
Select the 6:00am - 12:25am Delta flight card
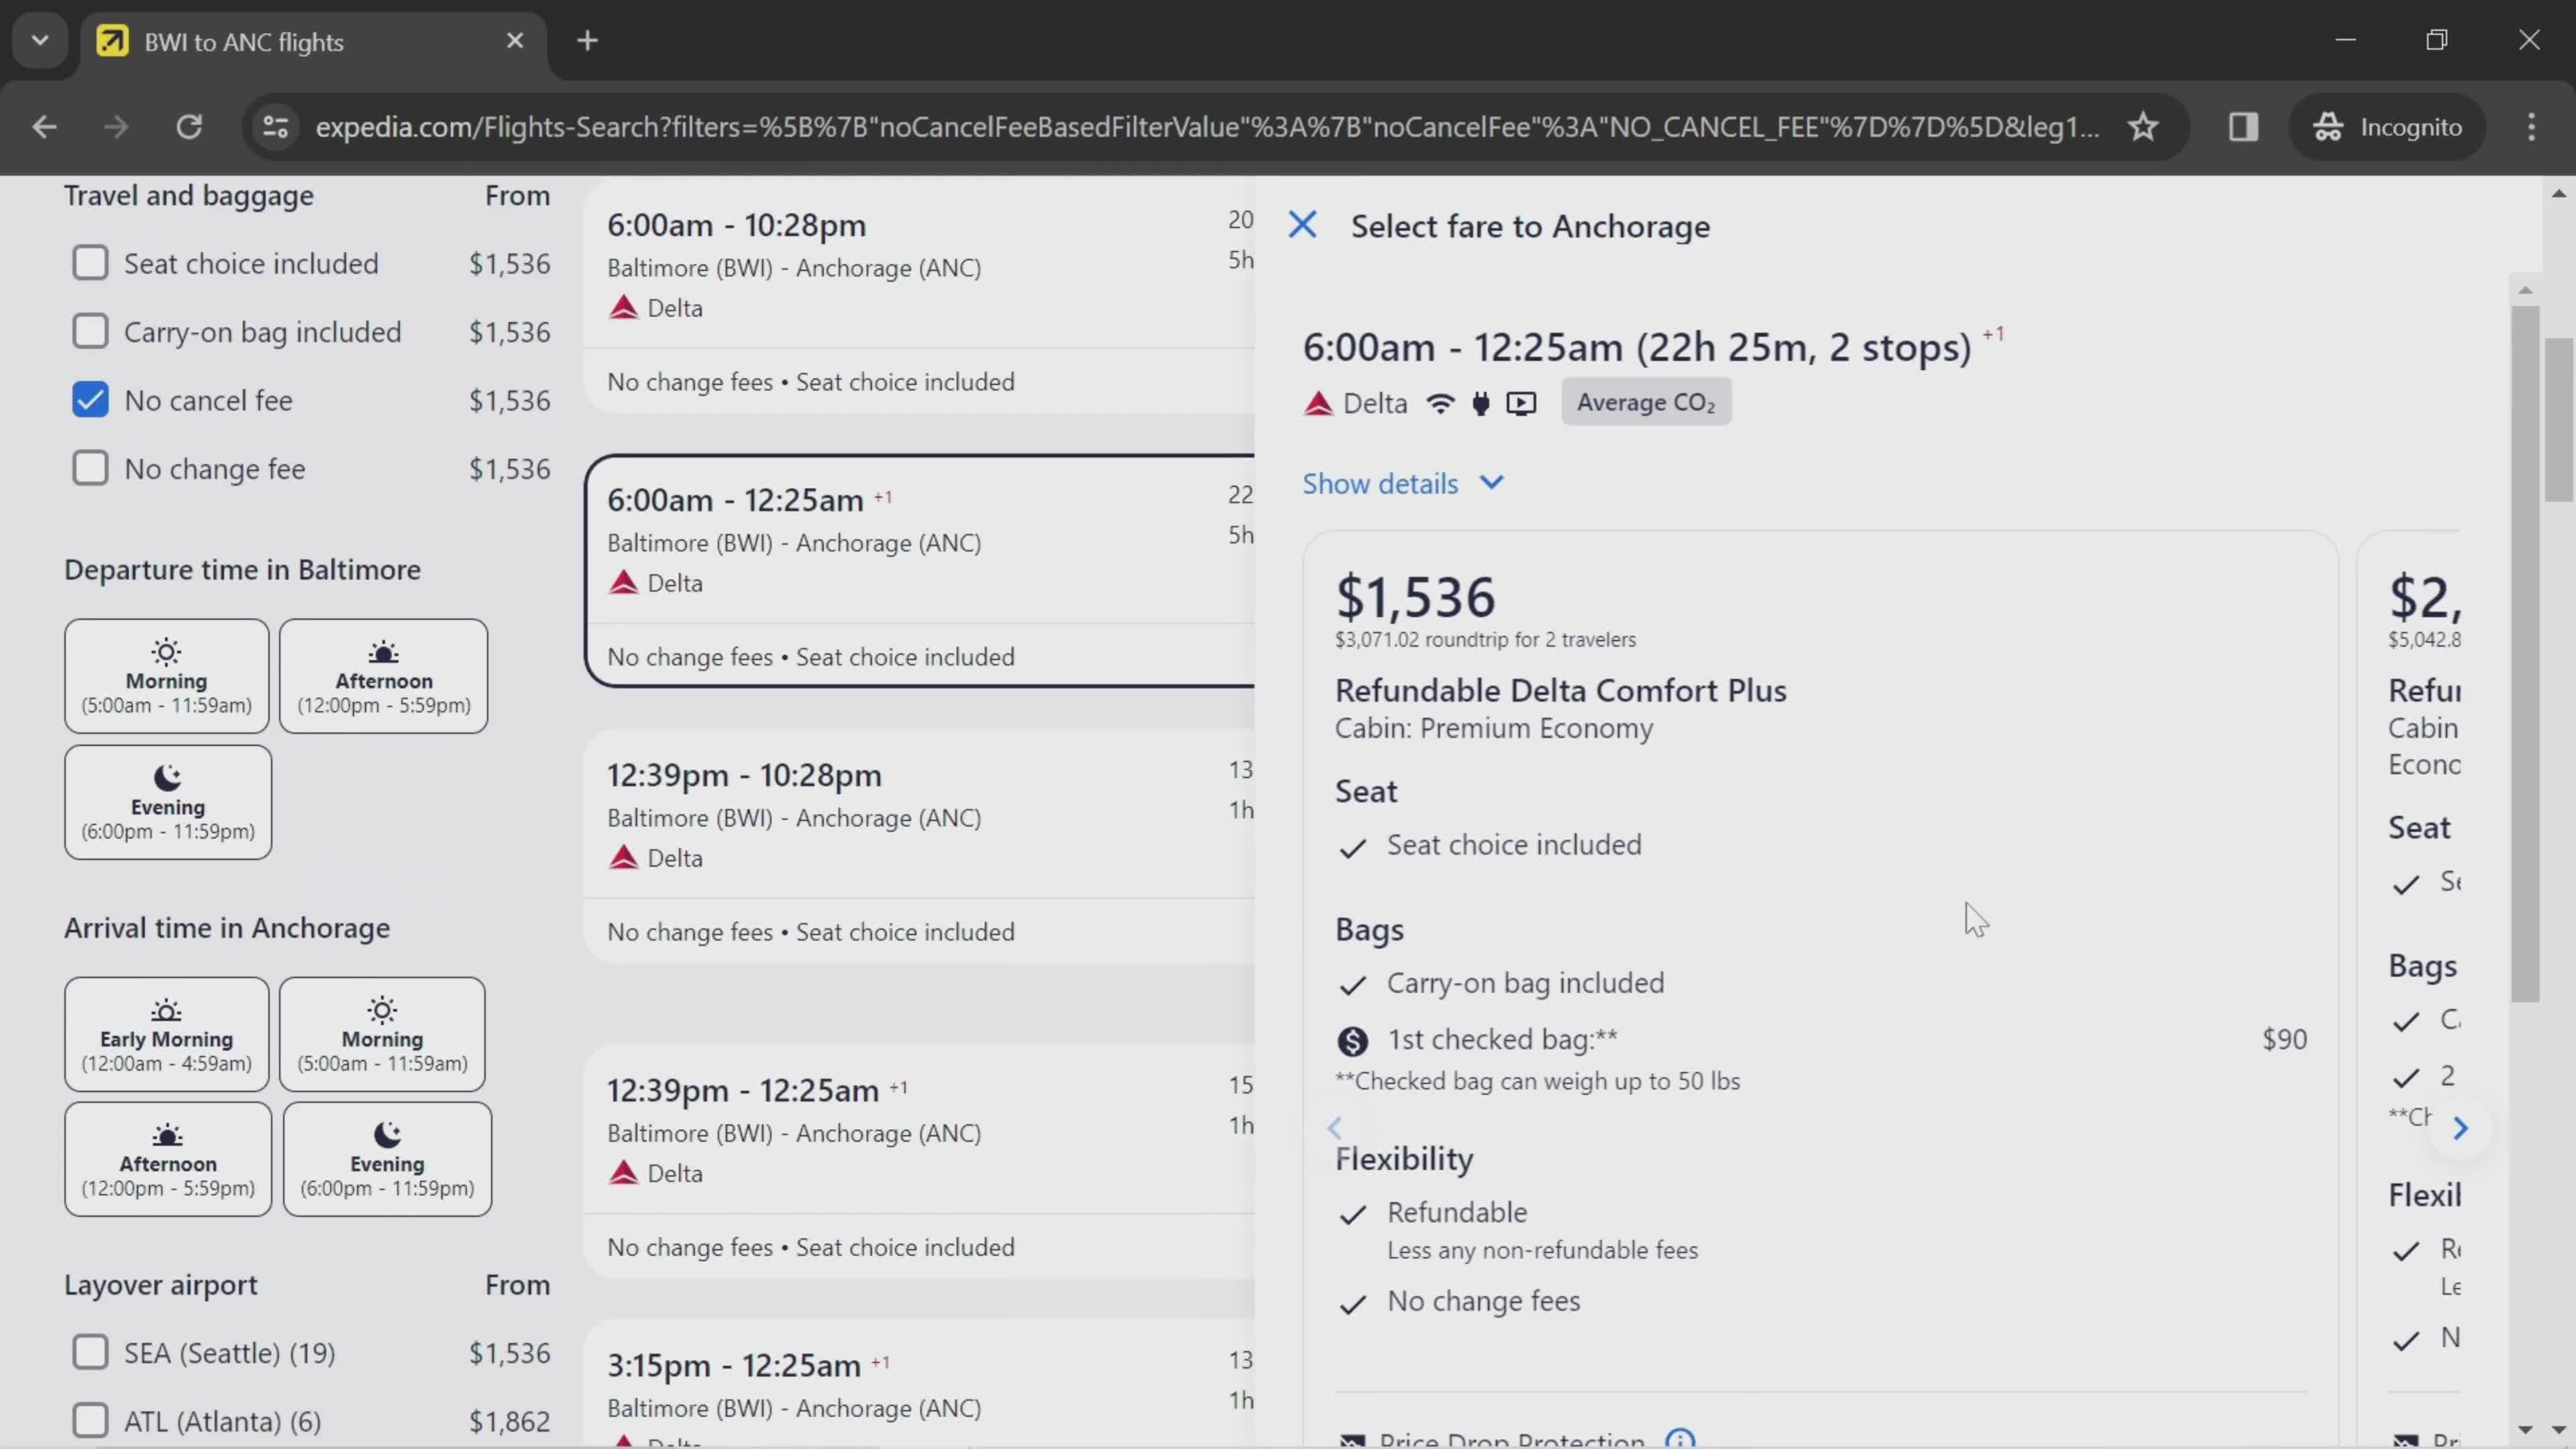(920, 571)
